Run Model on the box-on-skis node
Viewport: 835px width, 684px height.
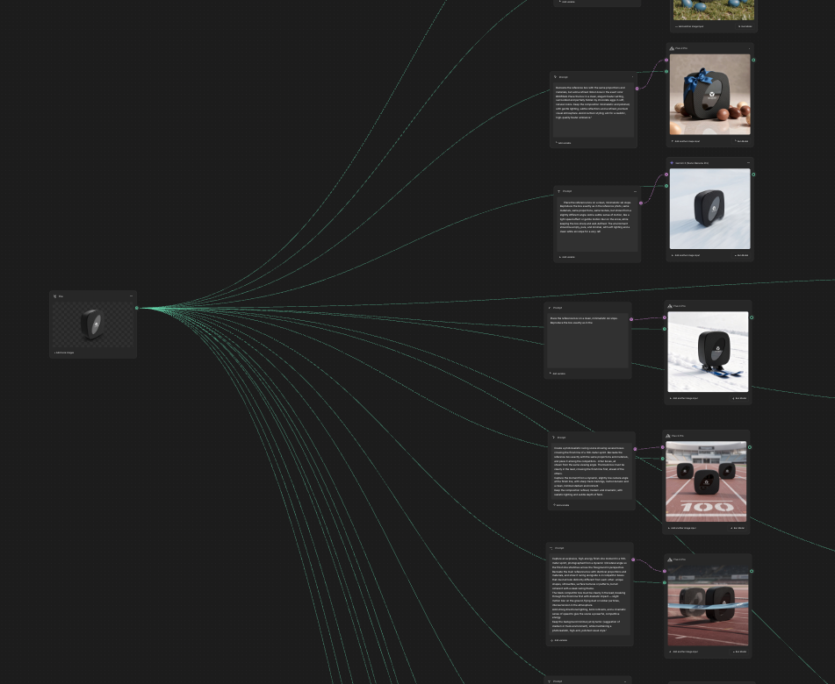pyautogui.click(x=739, y=398)
